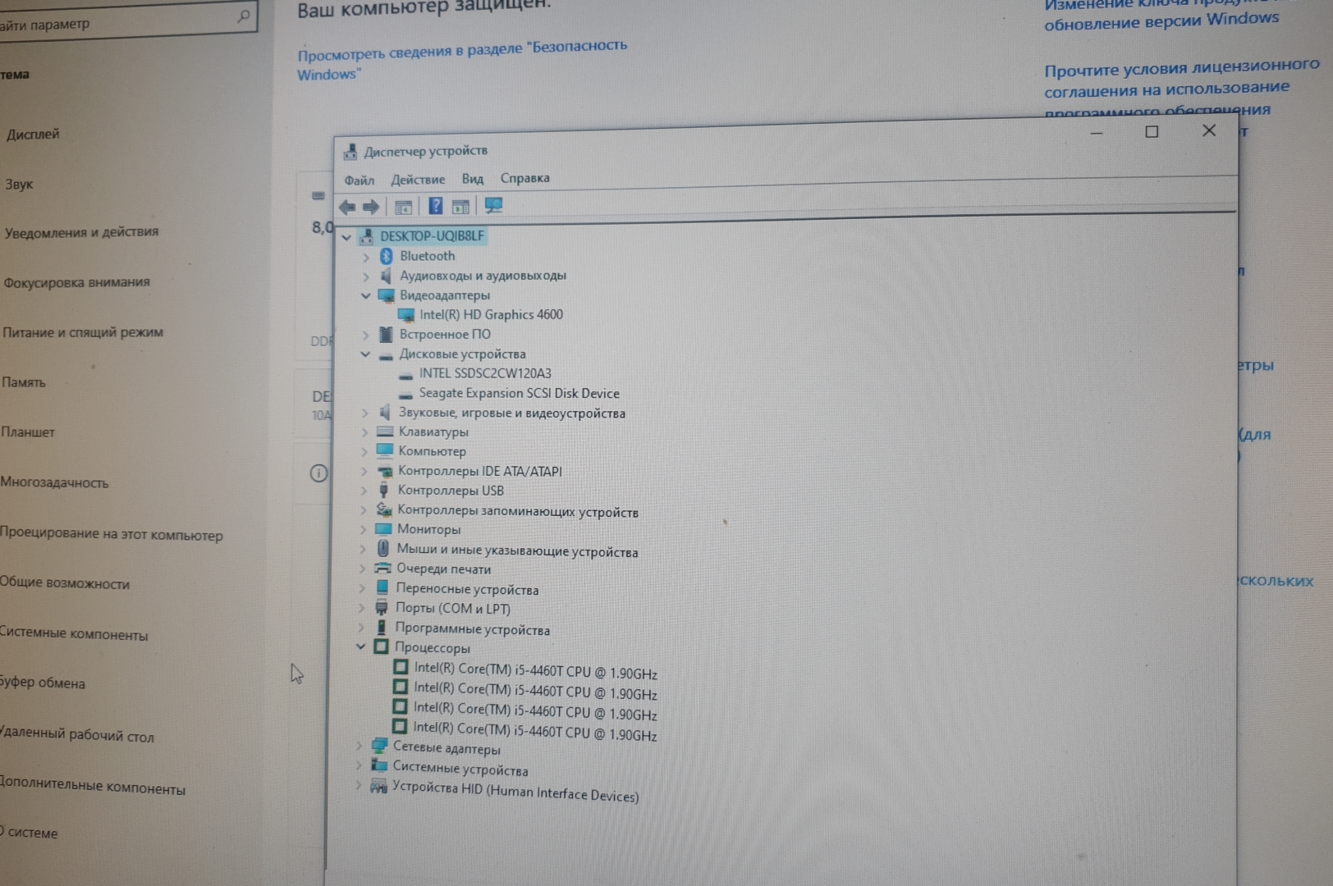The image size is (1333, 886).
Task: Go to Фокусировка внимания settings
Action: coord(76,282)
